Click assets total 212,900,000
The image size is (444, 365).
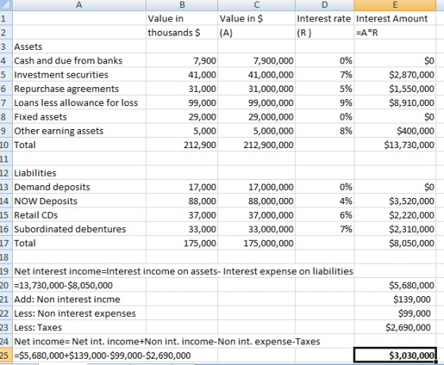tap(257, 145)
